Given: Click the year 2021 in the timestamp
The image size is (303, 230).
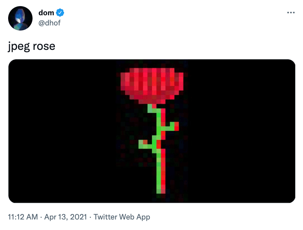Looking at the screenshot, I should 79,217.
